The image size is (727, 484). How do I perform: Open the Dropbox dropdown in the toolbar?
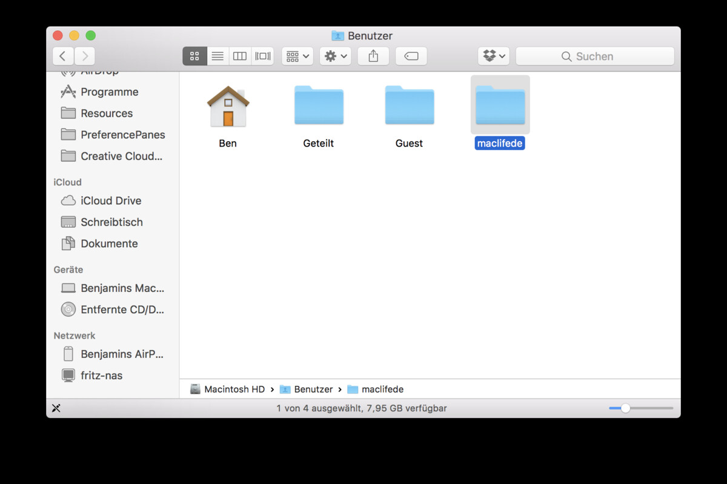click(x=494, y=56)
